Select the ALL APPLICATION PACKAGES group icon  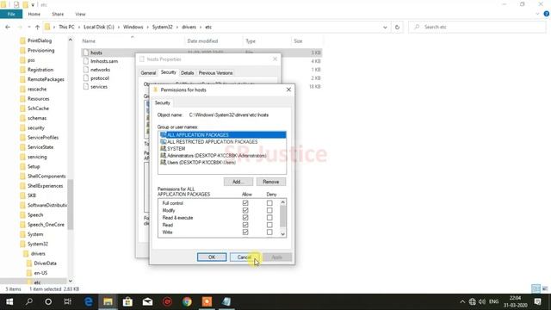coord(163,135)
